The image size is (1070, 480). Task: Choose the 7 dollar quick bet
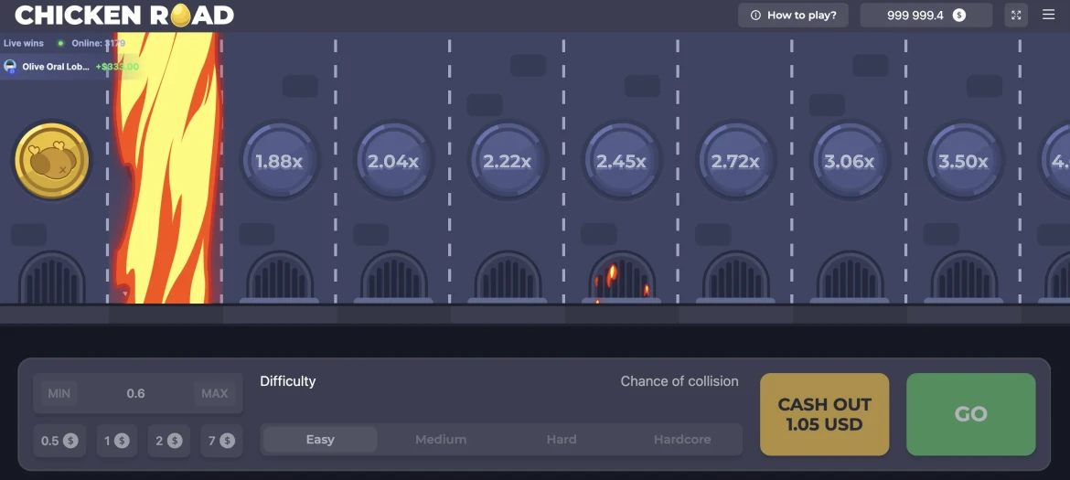coord(222,441)
